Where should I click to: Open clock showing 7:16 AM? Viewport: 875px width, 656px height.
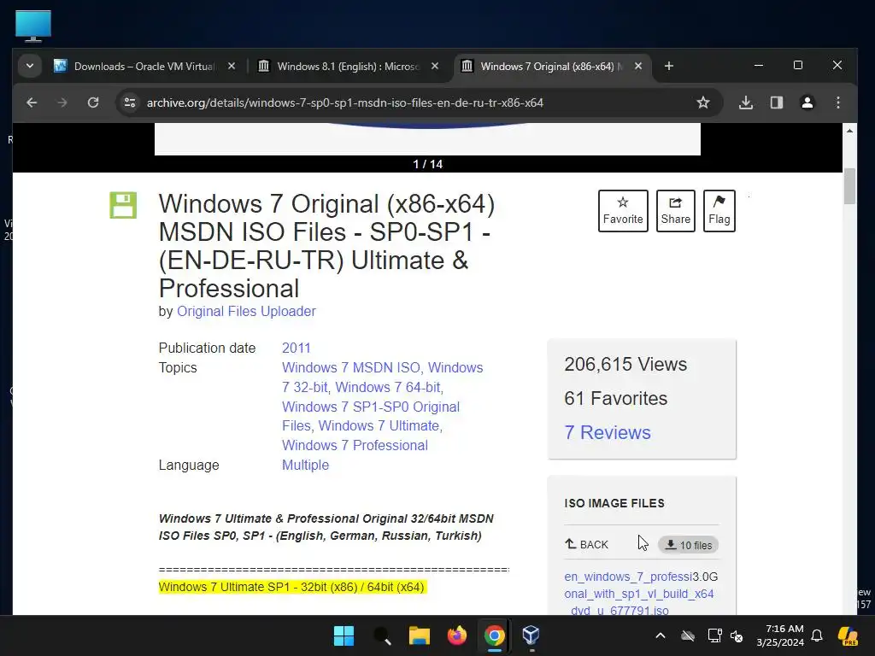point(780,635)
